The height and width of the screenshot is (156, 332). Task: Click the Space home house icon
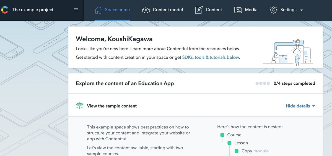[98, 10]
